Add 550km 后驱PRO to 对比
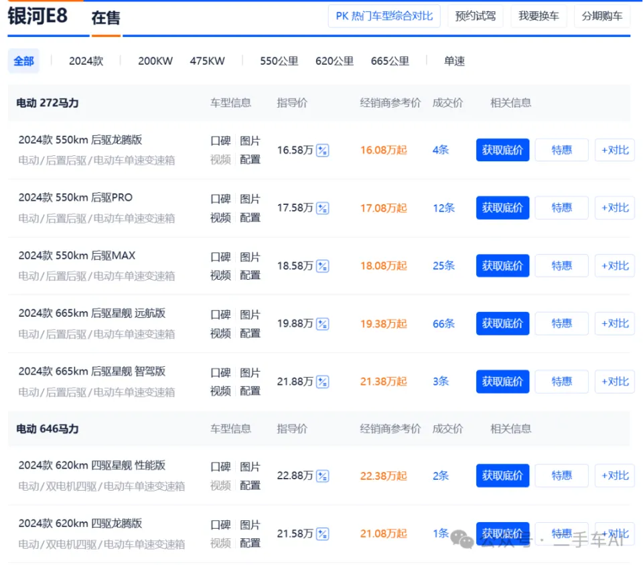This screenshot has height=565, width=643. (615, 208)
